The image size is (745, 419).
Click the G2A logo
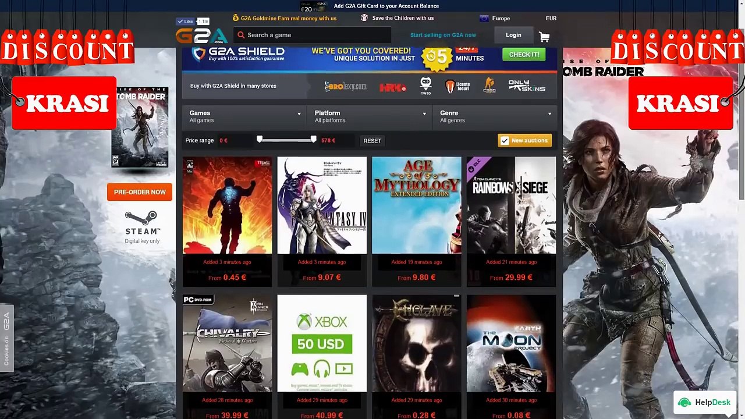[x=201, y=35]
